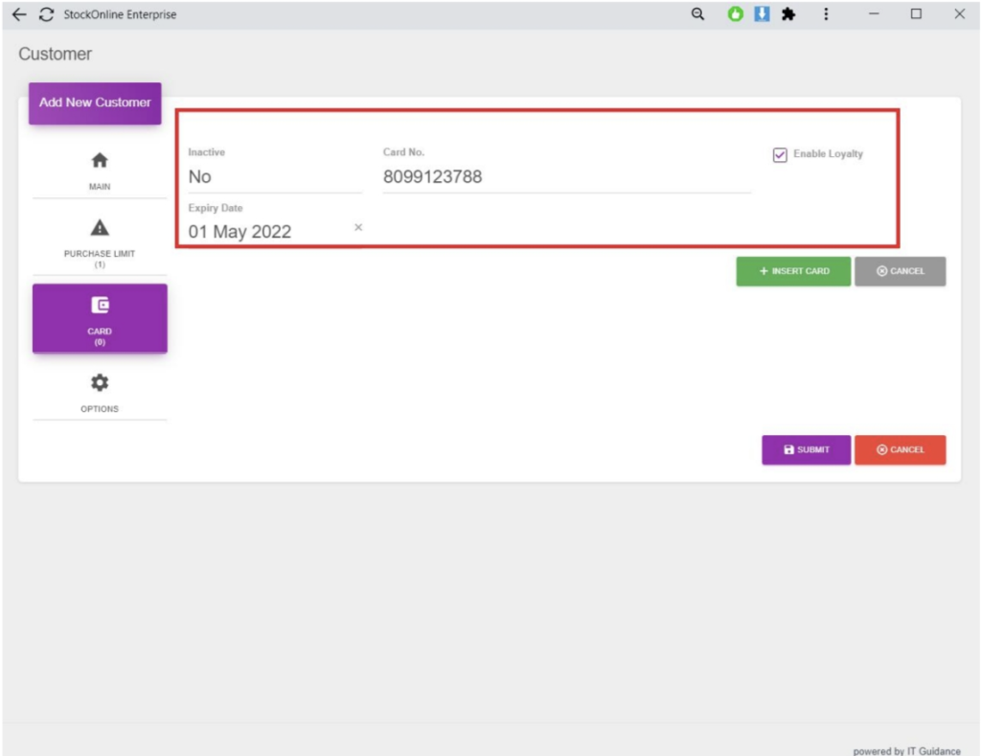Click the blue download extension icon
981x756 pixels.
(762, 14)
